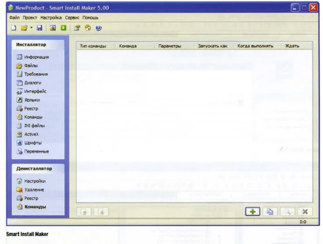Expand the Open project dropdown arrow
The width and height of the screenshot is (323, 244).
point(31,27)
